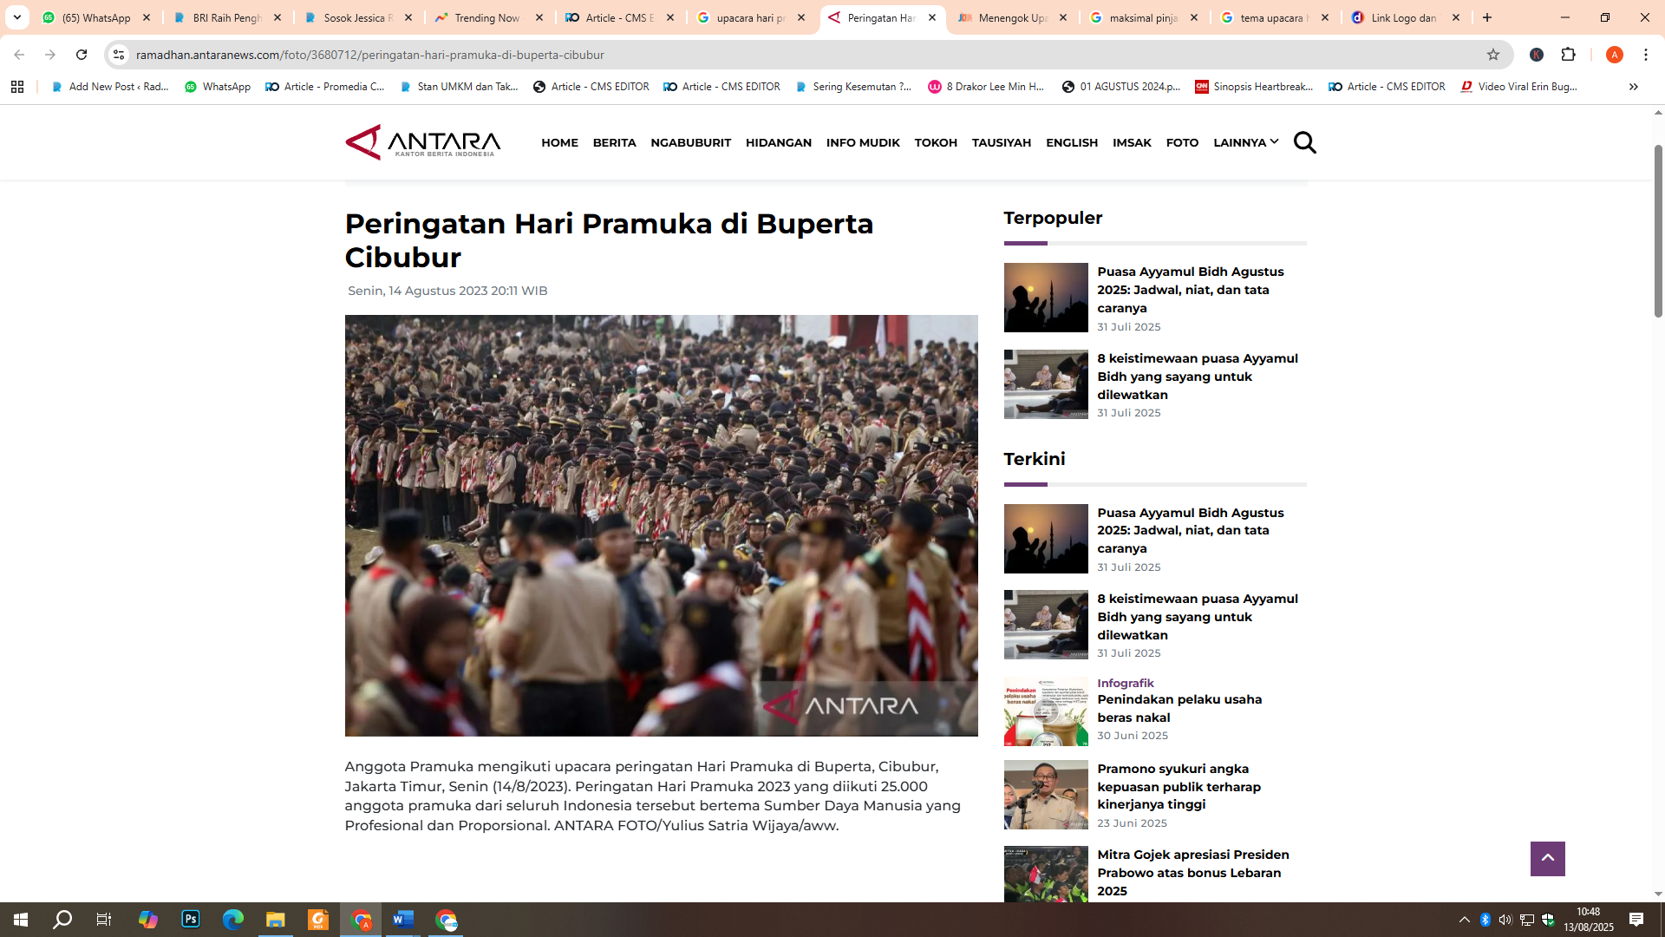Click the Pramuka ceremony main photo
This screenshot has width=1665, height=937.
pos(661,525)
